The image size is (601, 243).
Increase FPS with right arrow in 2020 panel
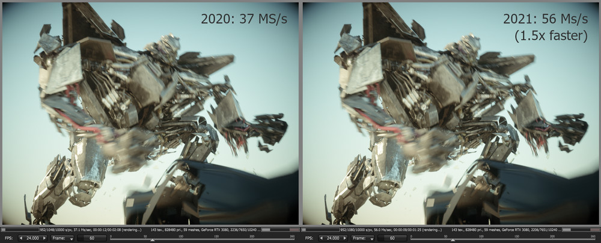click(44, 238)
